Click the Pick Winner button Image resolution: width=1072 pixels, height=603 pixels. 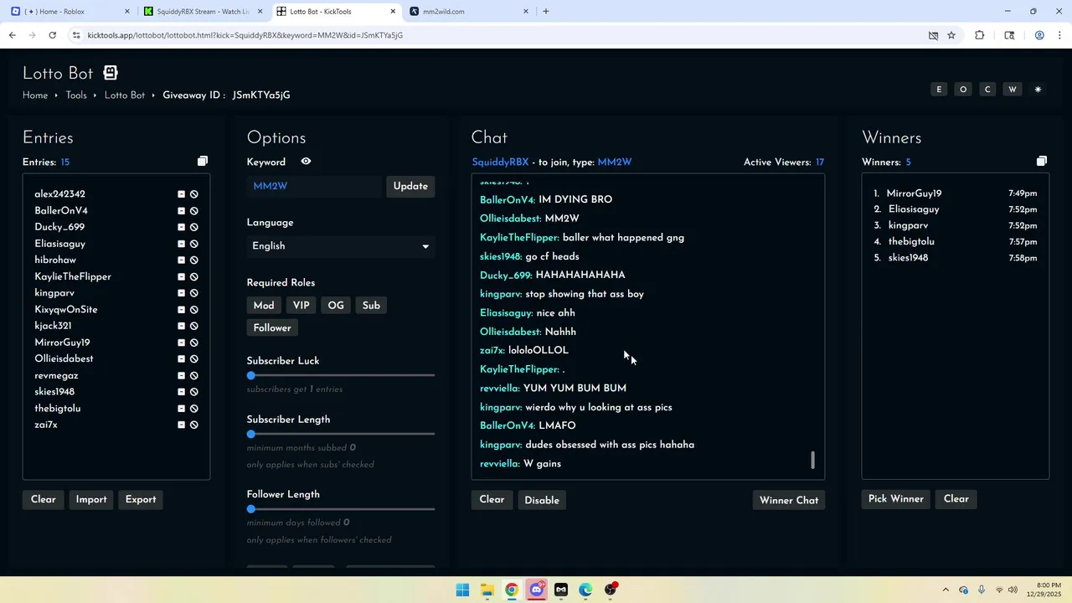[x=896, y=499]
